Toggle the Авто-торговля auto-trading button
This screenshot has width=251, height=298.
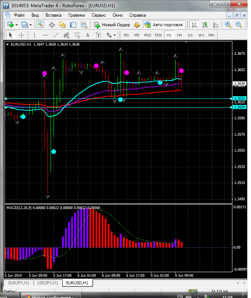pyautogui.click(x=163, y=25)
